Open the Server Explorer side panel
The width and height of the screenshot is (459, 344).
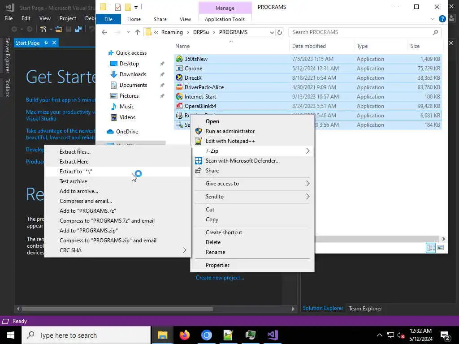click(x=7, y=56)
